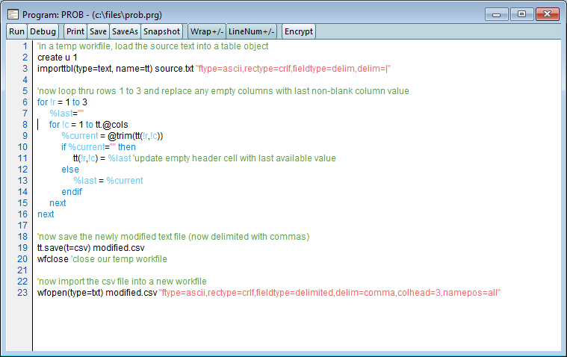Image resolution: width=567 pixels, height=357 pixels.
Task: Minimize the PROB program window
Action: 496,14
